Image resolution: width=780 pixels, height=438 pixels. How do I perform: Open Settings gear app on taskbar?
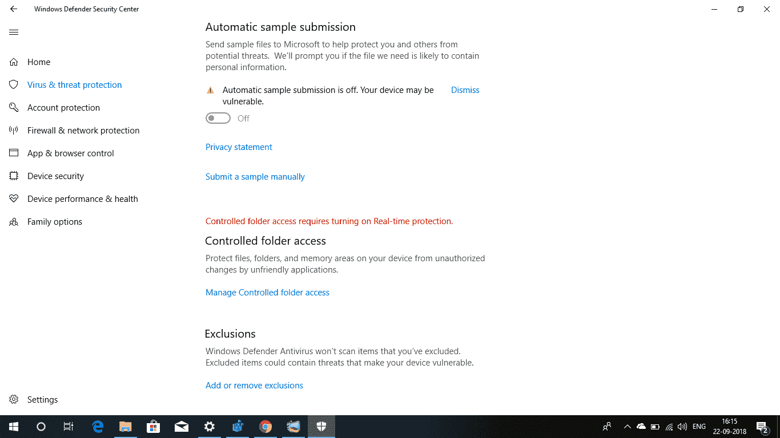[x=210, y=427]
